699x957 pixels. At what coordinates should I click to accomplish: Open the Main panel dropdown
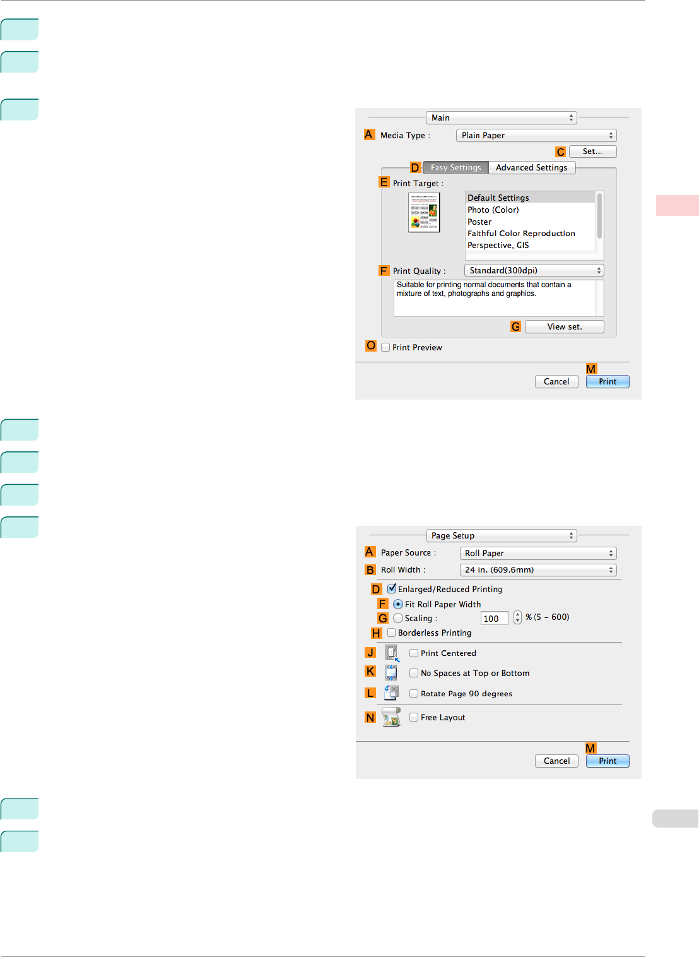(502, 117)
